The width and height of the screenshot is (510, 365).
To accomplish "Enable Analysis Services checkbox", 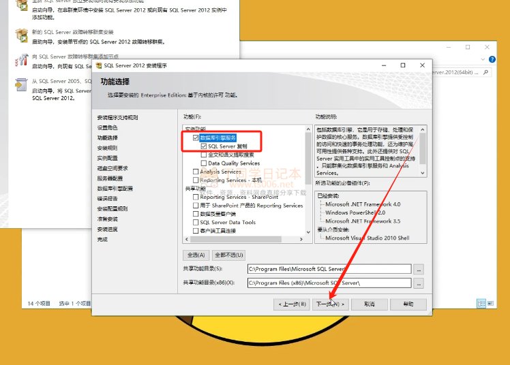I will [x=196, y=172].
